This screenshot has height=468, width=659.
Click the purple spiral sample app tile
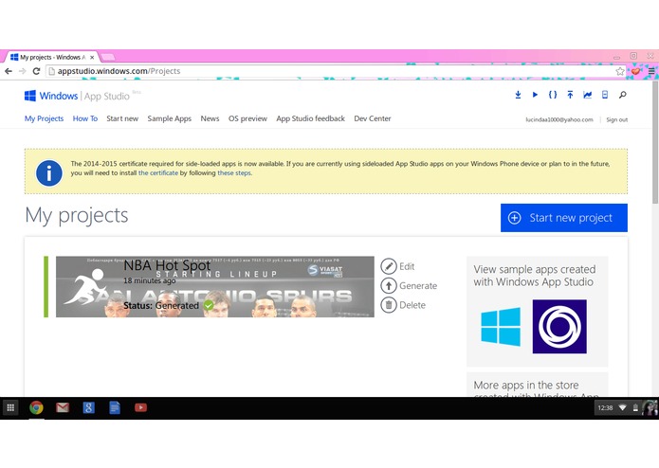559,326
